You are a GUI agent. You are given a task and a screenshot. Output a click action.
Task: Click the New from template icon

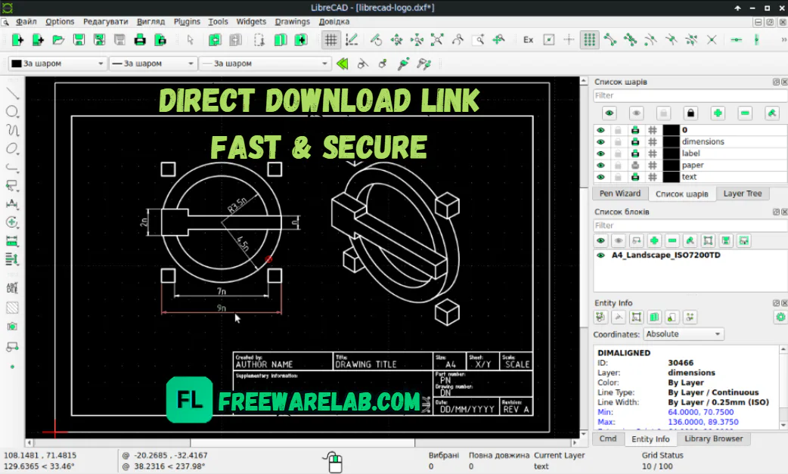coord(38,39)
